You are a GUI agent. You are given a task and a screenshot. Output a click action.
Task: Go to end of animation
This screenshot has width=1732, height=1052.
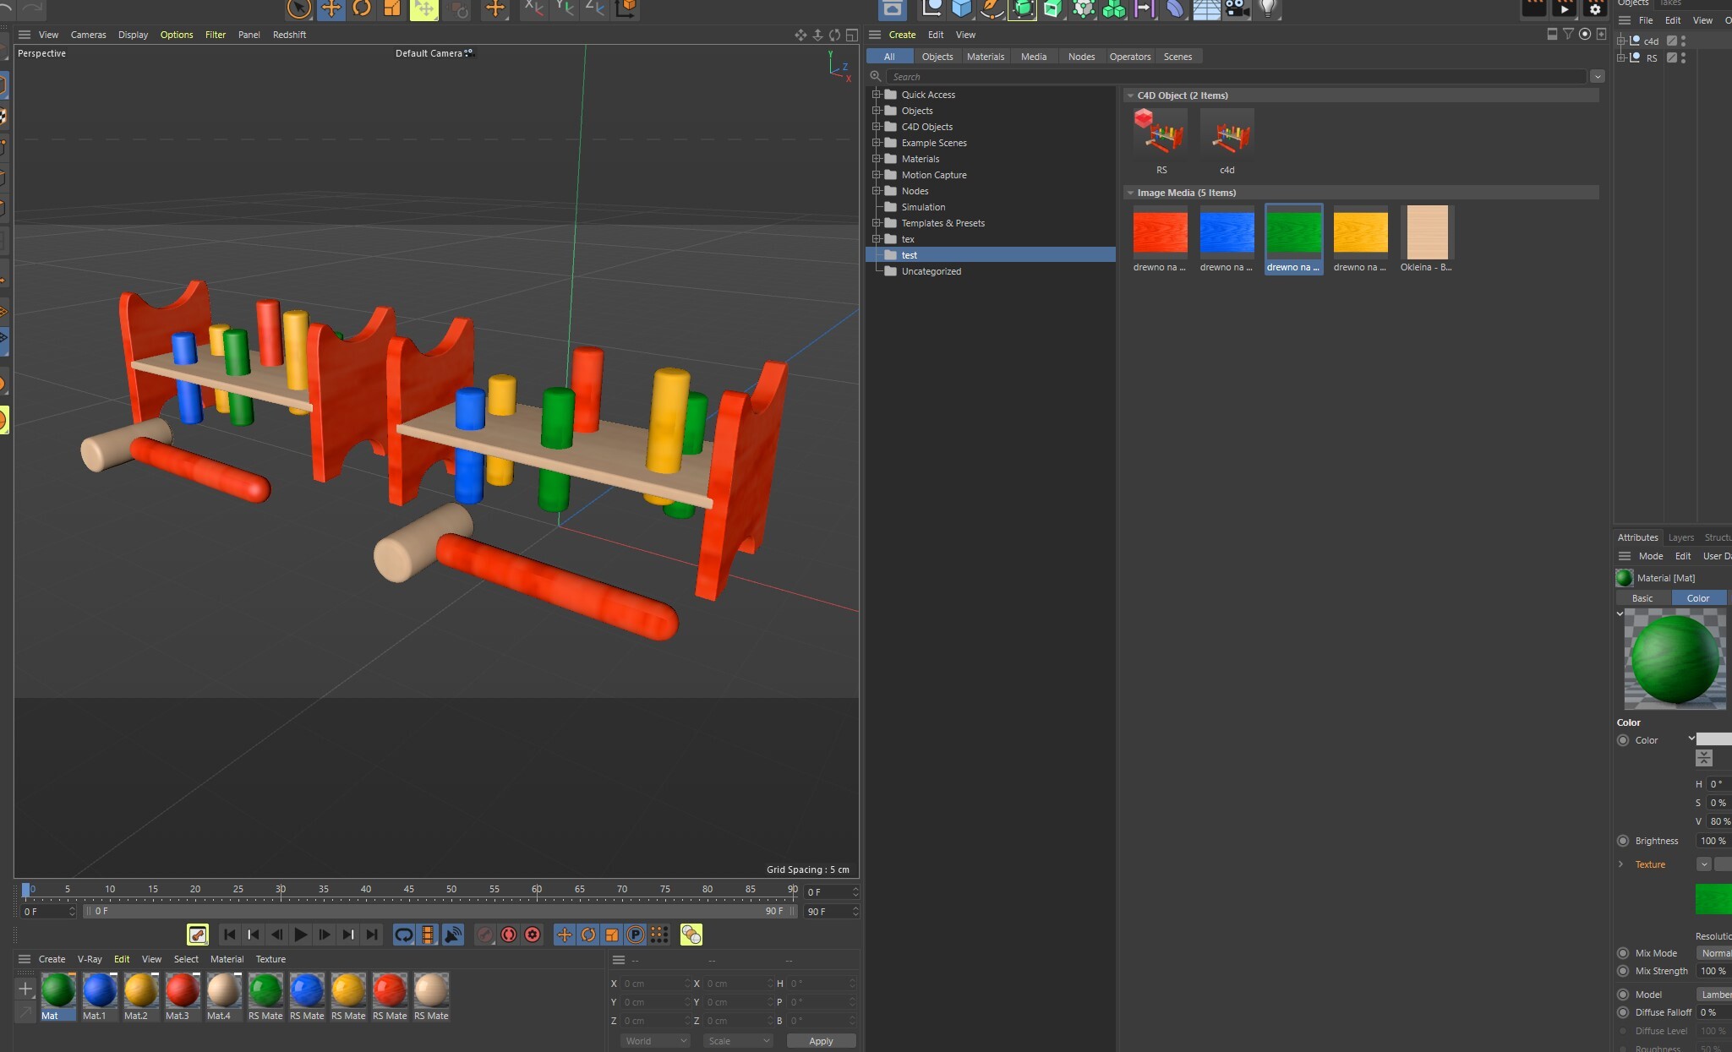(x=372, y=935)
